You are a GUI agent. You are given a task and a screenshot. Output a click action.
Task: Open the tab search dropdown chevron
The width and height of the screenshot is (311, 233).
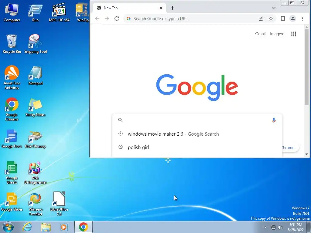274,8
